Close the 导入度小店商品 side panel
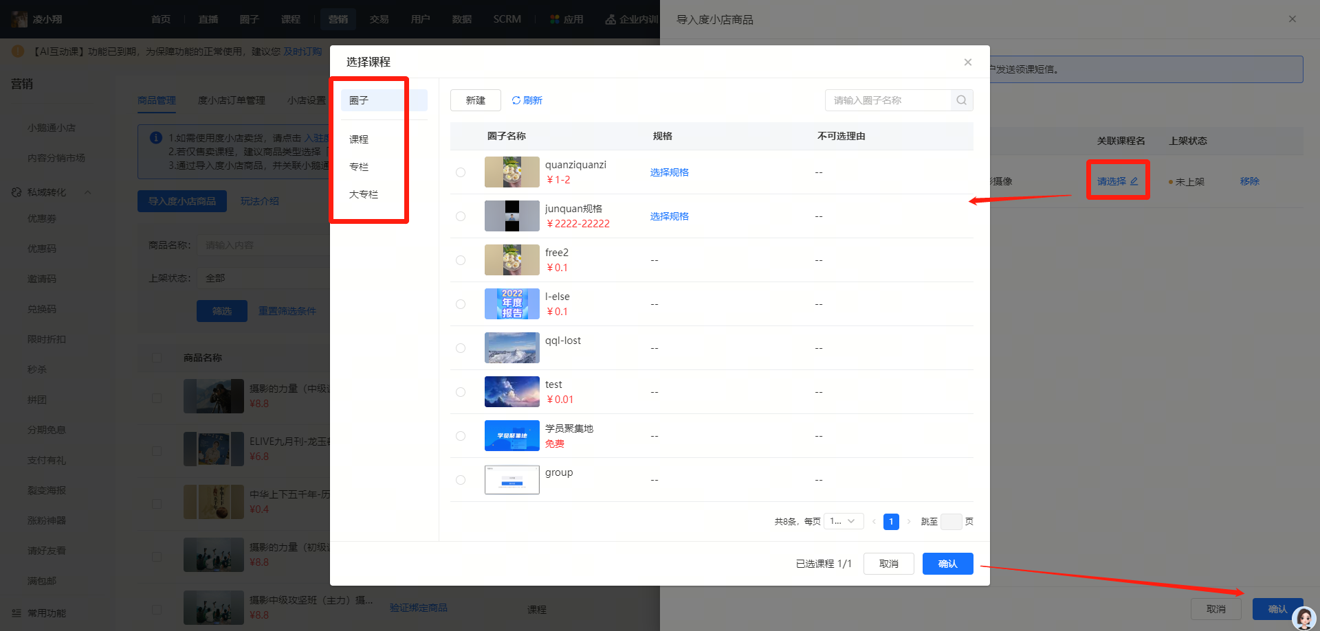Viewport: 1320px width, 631px height. 1292,19
